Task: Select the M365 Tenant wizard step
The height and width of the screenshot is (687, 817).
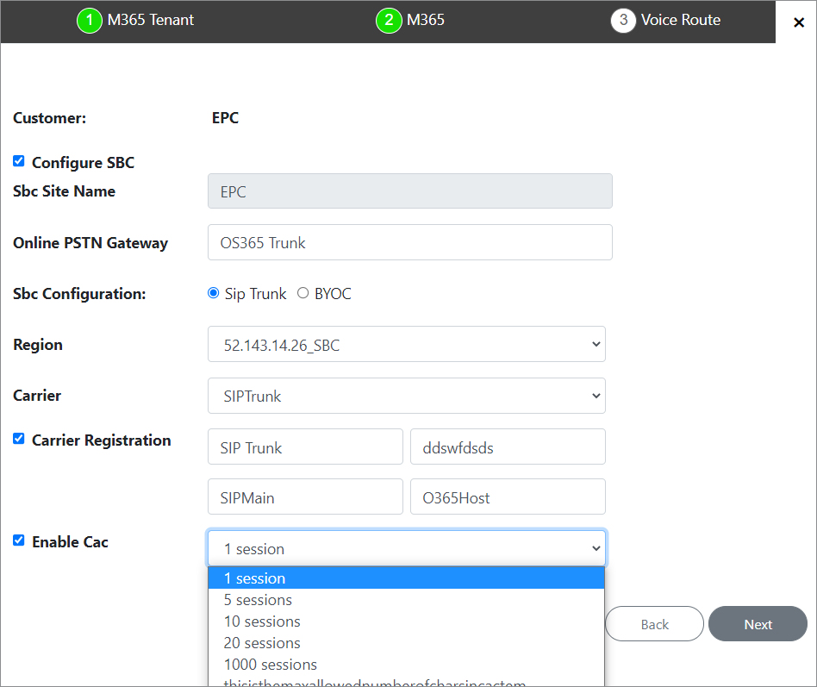Action: [148, 20]
